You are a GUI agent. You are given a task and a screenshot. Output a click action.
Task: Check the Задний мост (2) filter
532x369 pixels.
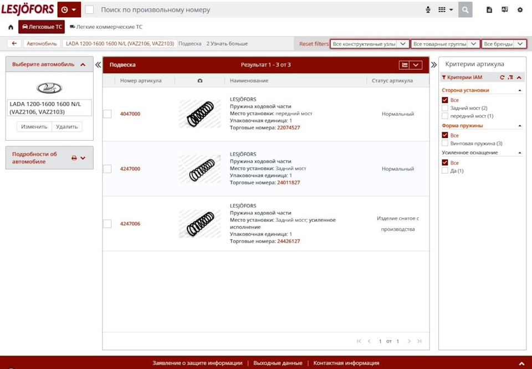(x=445, y=108)
